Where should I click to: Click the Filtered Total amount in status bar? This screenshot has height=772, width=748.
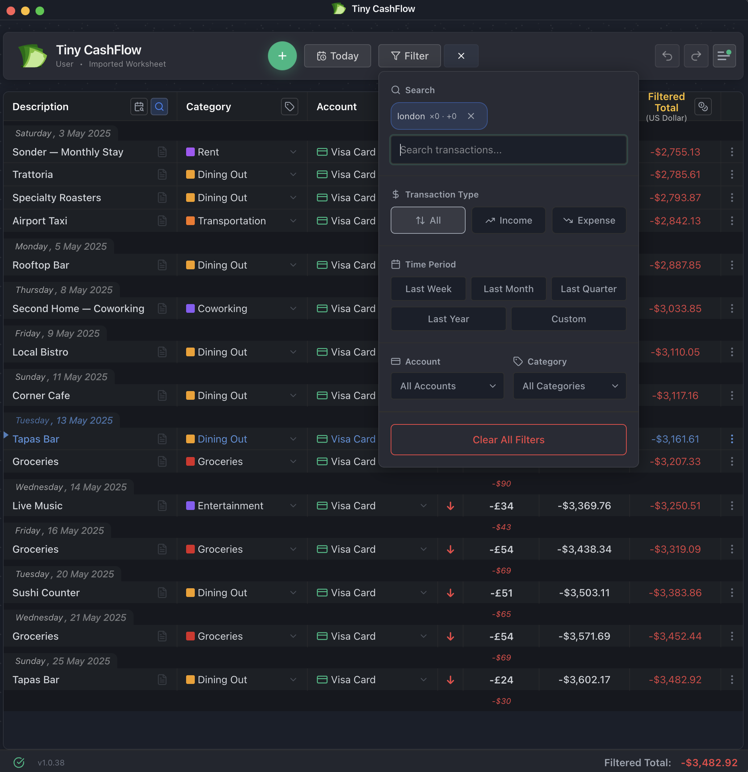pos(709,763)
